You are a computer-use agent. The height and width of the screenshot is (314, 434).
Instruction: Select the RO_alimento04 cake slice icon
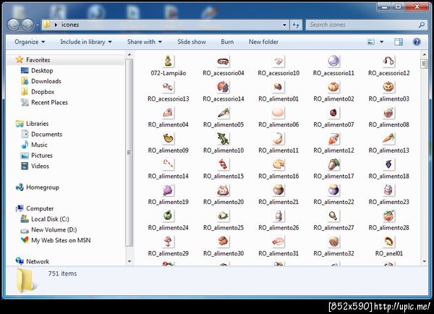[168, 113]
